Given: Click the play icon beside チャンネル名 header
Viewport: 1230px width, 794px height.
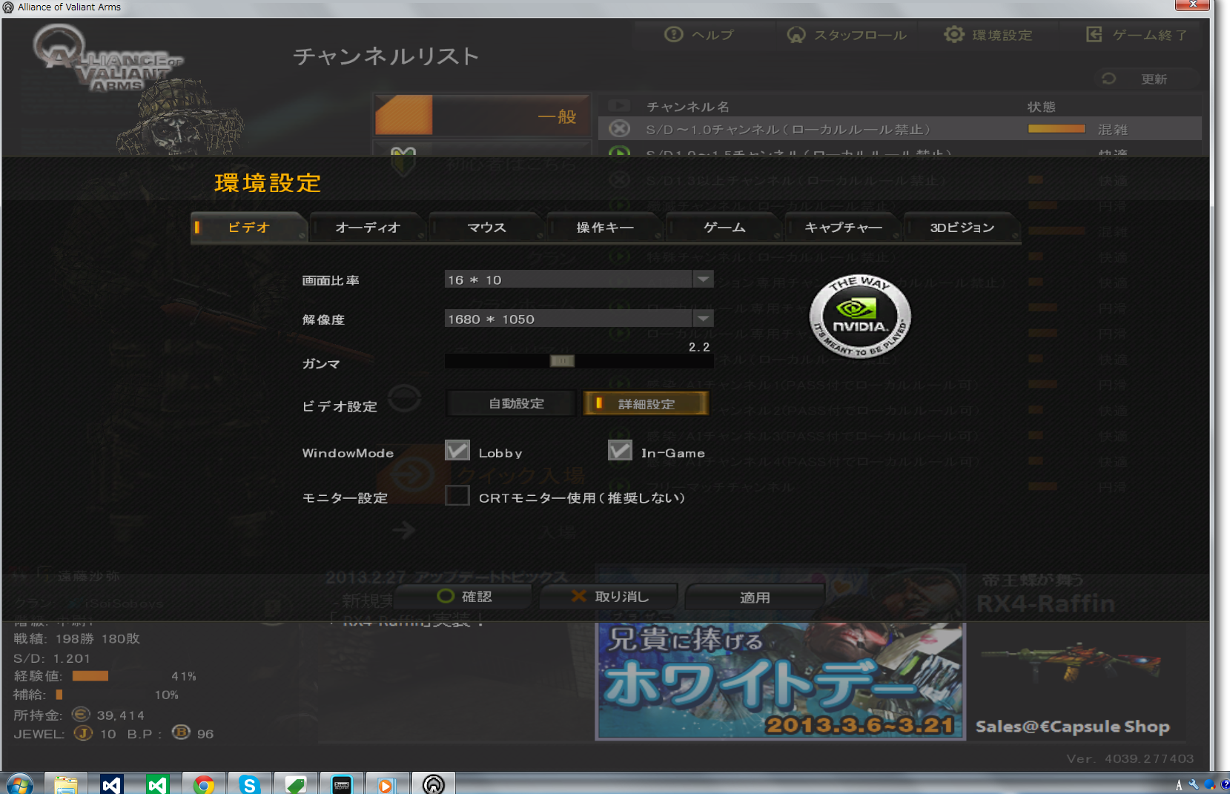Looking at the screenshot, I should [619, 106].
